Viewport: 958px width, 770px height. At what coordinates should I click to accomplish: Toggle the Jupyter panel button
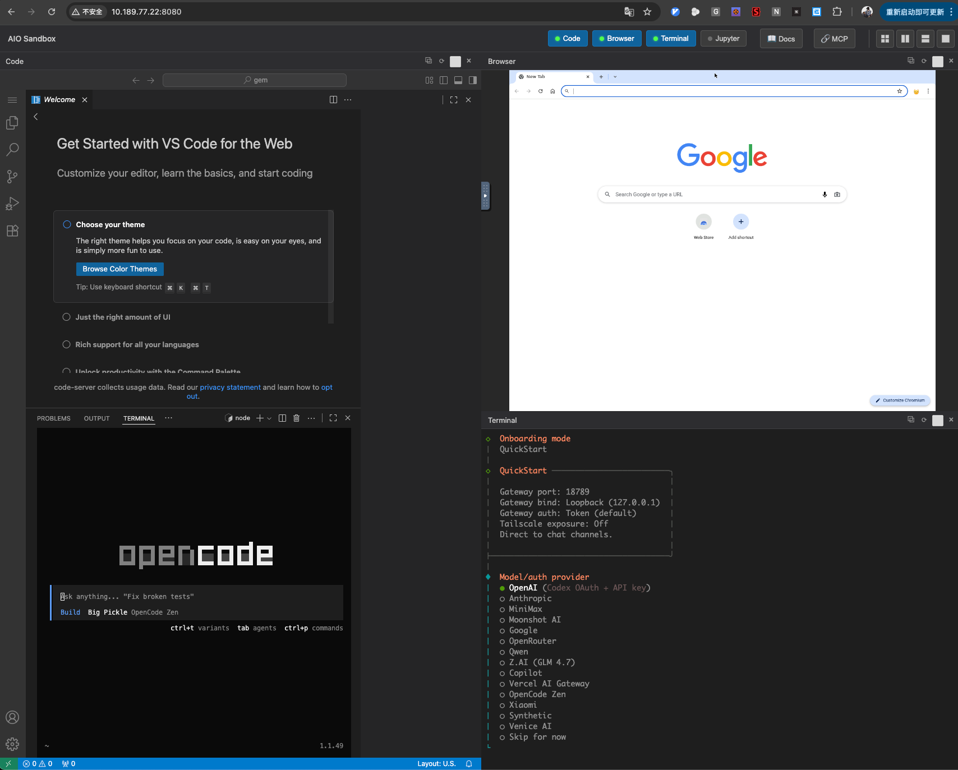pyautogui.click(x=723, y=39)
